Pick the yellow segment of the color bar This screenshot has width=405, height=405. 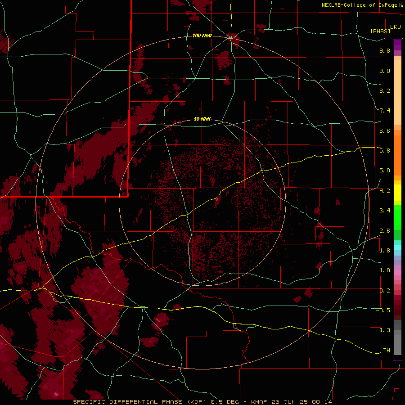(397, 193)
